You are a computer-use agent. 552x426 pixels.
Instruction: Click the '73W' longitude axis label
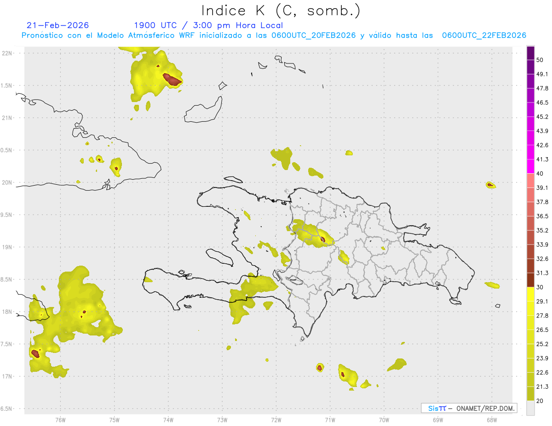(x=222, y=420)
